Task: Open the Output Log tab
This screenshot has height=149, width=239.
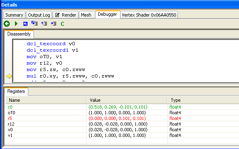Action: click(x=39, y=15)
